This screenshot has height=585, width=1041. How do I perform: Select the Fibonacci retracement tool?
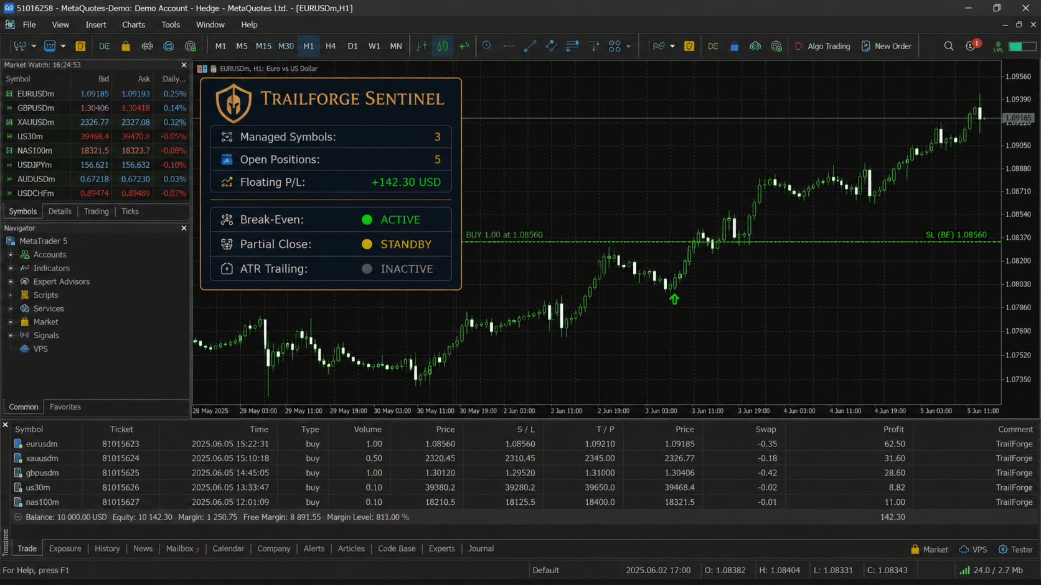[573, 46]
